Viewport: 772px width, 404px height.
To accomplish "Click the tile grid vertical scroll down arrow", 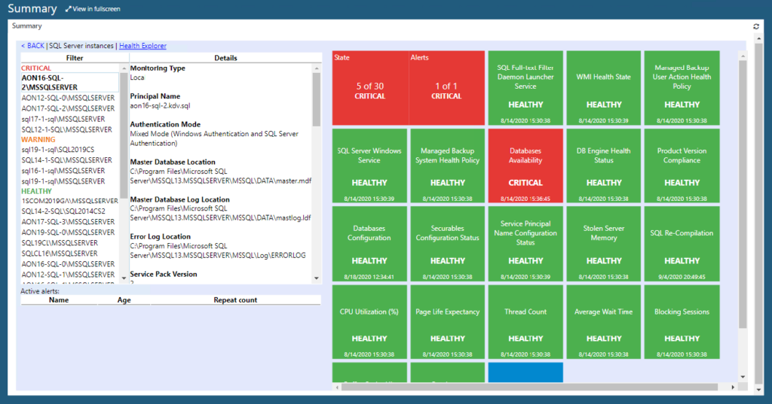I will pyautogui.click(x=743, y=377).
